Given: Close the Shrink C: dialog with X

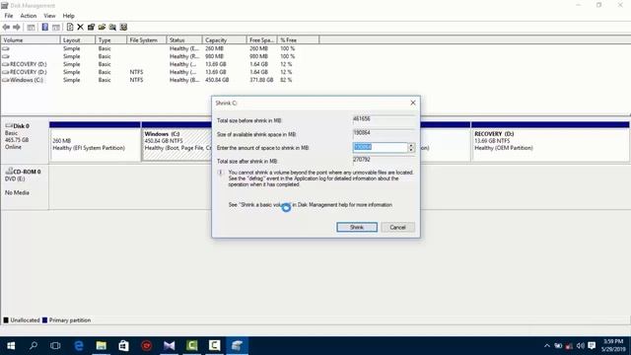Looking at the screenshot, I should 413,103.
